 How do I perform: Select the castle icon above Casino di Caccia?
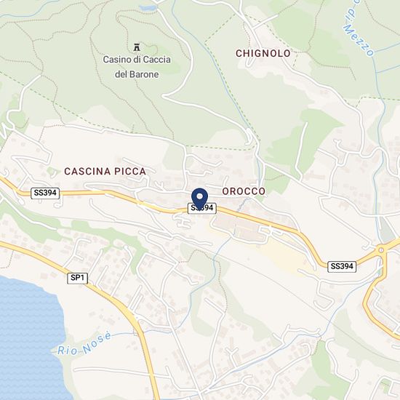(x=137, y=47)
